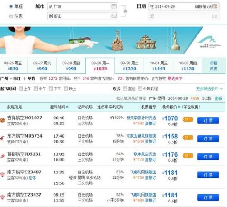Click flight name 东方航空MU5734
The image size is (227, 207).
click(x=25, y=136)
